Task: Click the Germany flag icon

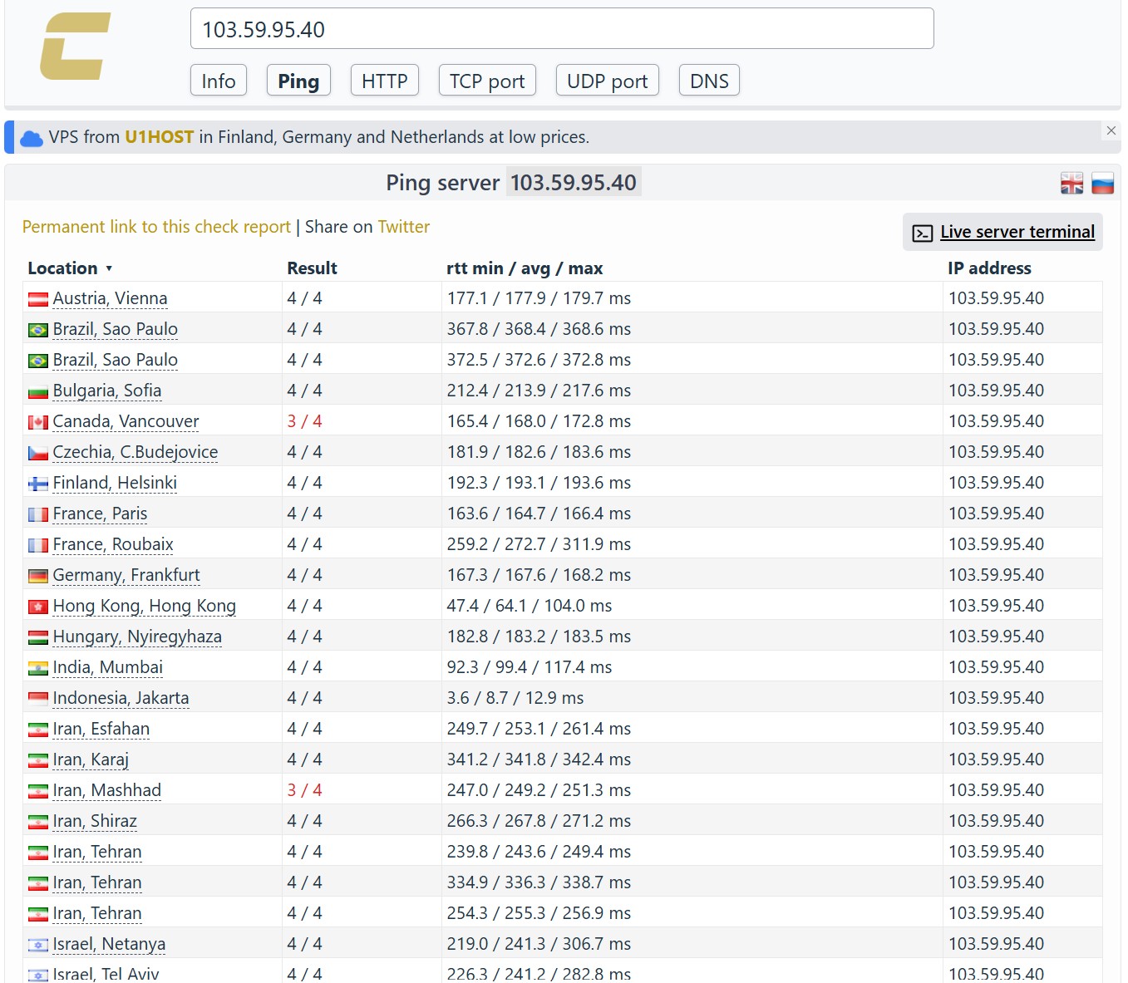Action: (38, 577)
